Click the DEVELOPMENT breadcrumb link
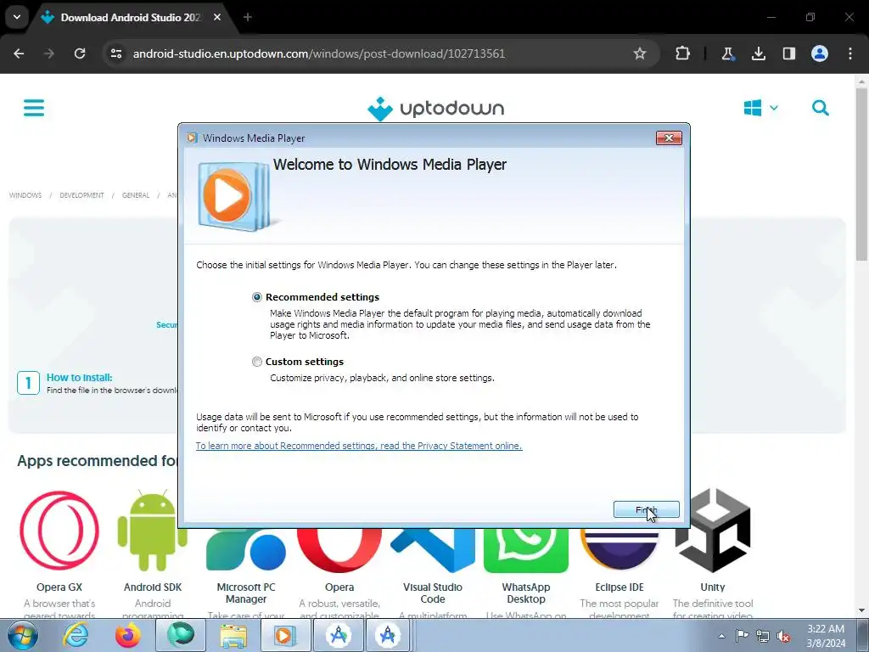The image size is (869, 652). coord(81,195)
